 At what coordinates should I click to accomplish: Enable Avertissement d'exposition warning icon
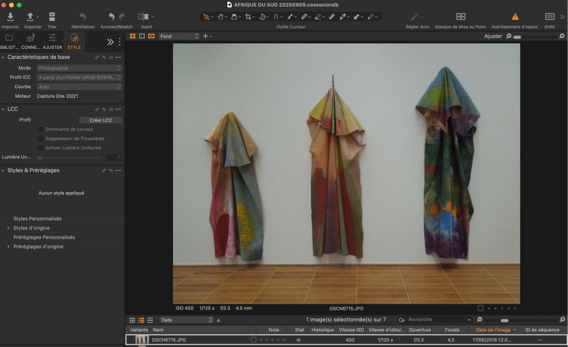515,17
